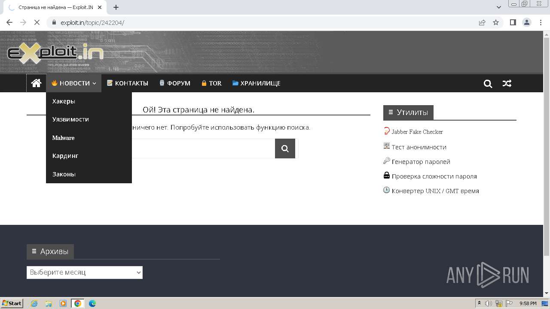Screen dimensions: 550x309
Task: Bookmark this page with star icon
Action: 496,22
